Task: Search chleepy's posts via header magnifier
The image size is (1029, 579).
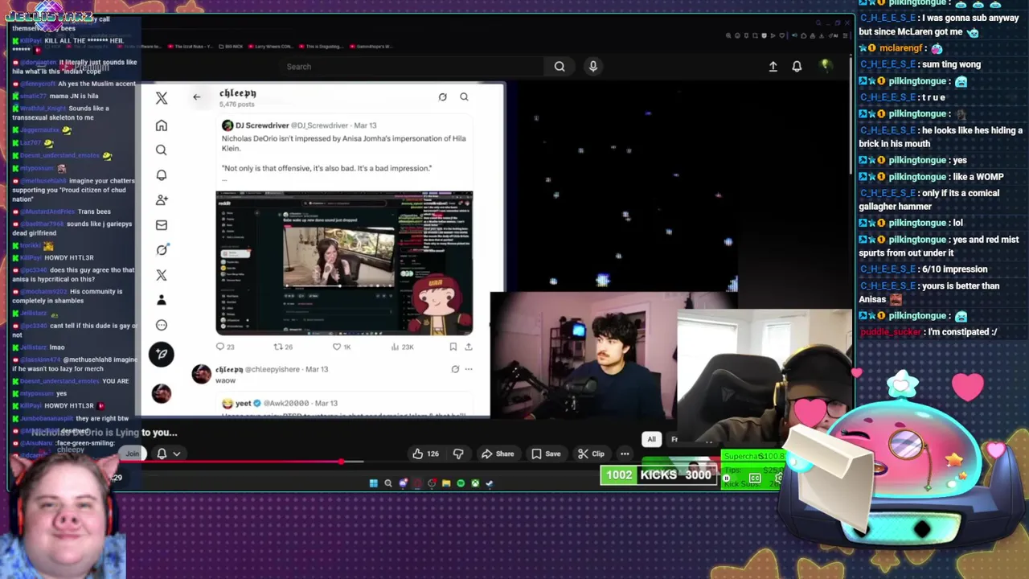Action: pyautogui.click(x=464, y=97)
